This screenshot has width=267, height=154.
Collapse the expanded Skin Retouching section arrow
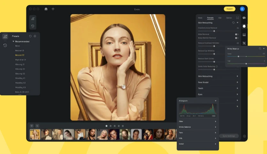point(237,23)
